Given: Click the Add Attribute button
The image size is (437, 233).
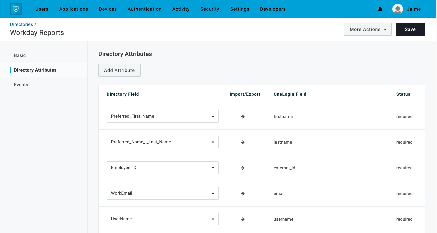Looking at the screenshot, I should (119, 70).
